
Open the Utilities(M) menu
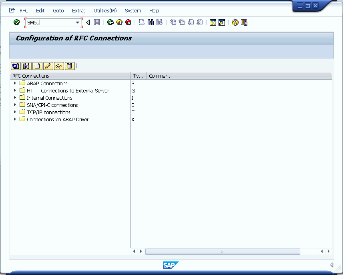coord(105,10)
